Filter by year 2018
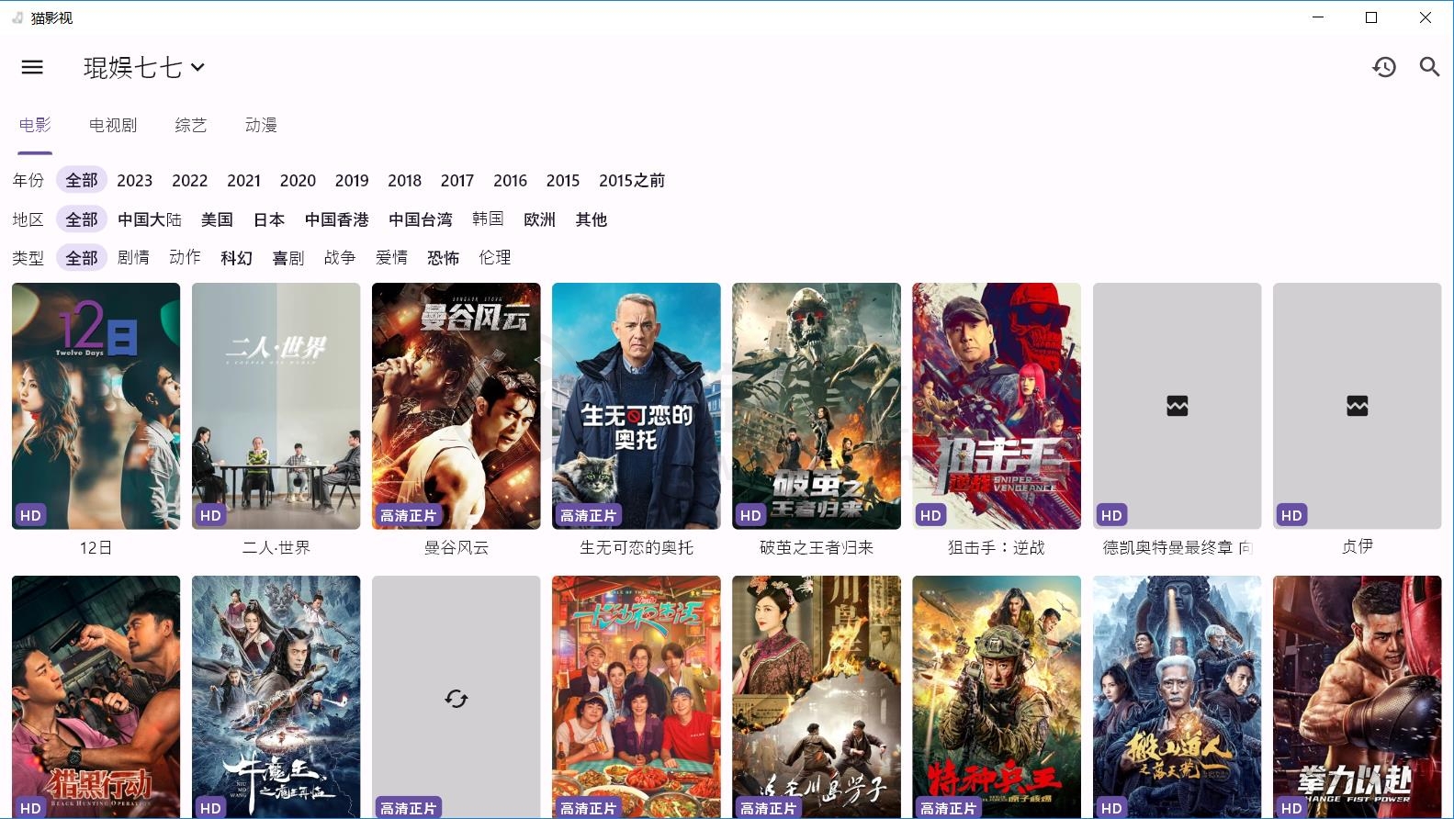This screenshot has width=1454, height=819. [404, 181]
